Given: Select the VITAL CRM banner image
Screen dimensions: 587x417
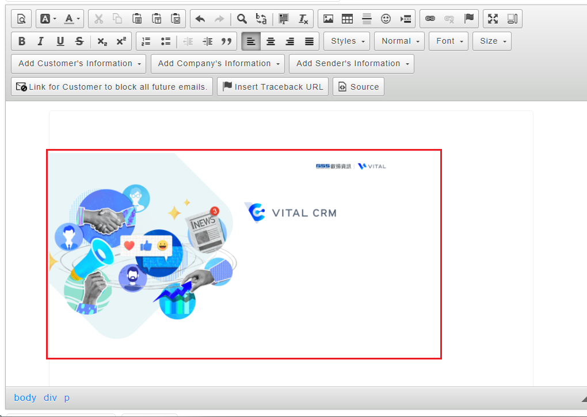Looking at the screenshot, I should coord(244,254).
